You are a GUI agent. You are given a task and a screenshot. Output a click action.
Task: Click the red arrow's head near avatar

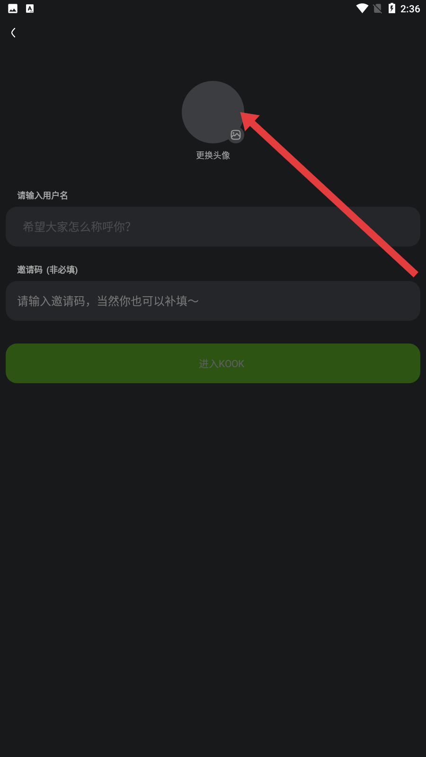(249, 120)
